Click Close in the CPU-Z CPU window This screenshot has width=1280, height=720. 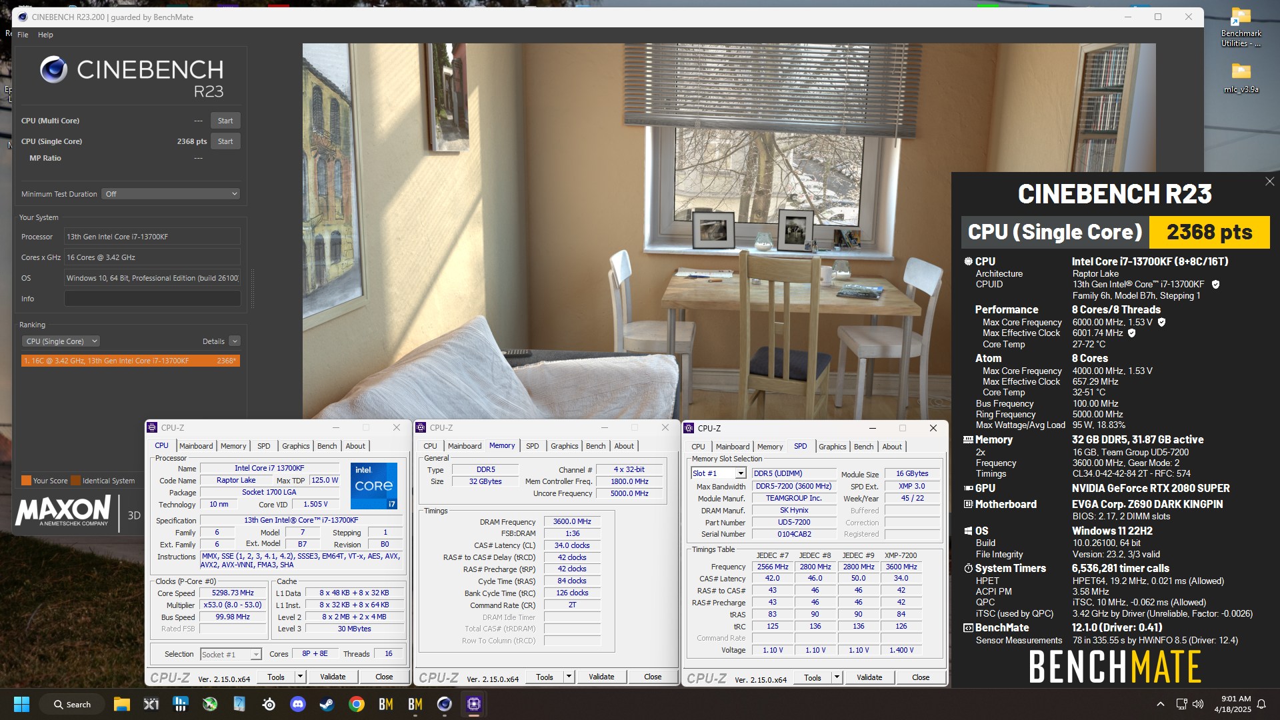pos(384,677)
